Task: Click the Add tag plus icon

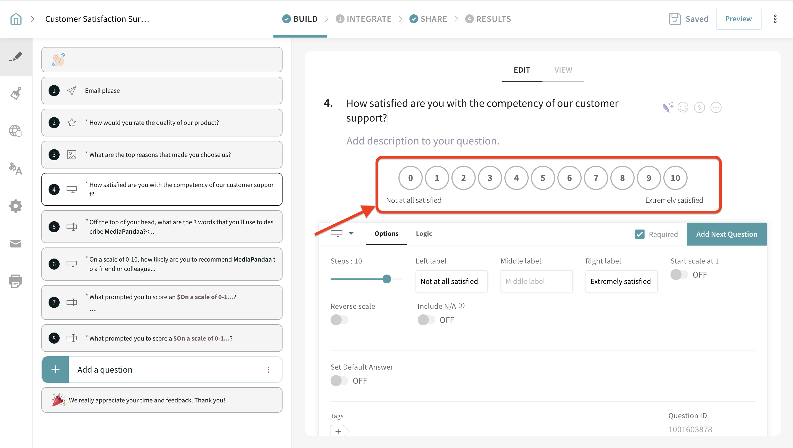Action: point(338,431)
